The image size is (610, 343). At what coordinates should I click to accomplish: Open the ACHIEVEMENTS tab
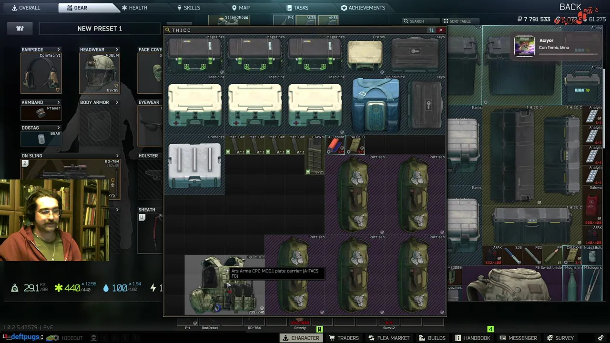[363, 8]
